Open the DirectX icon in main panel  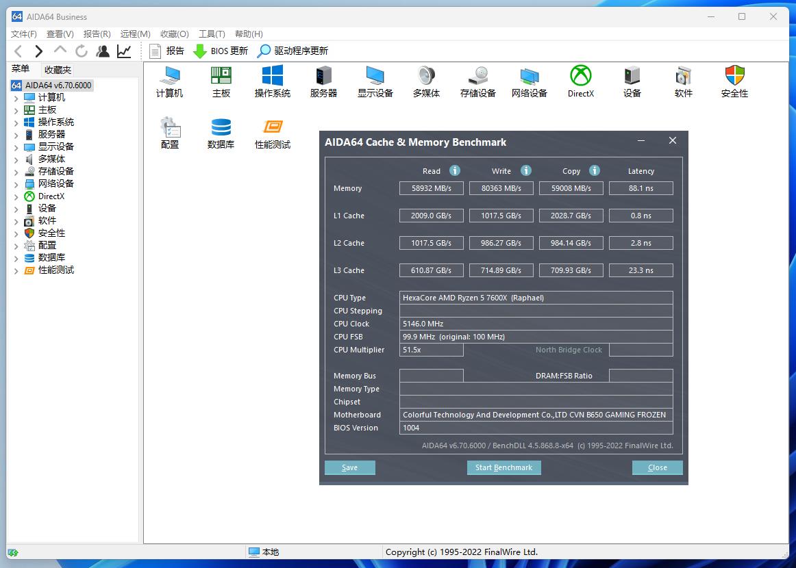click(x=580, y=81)
